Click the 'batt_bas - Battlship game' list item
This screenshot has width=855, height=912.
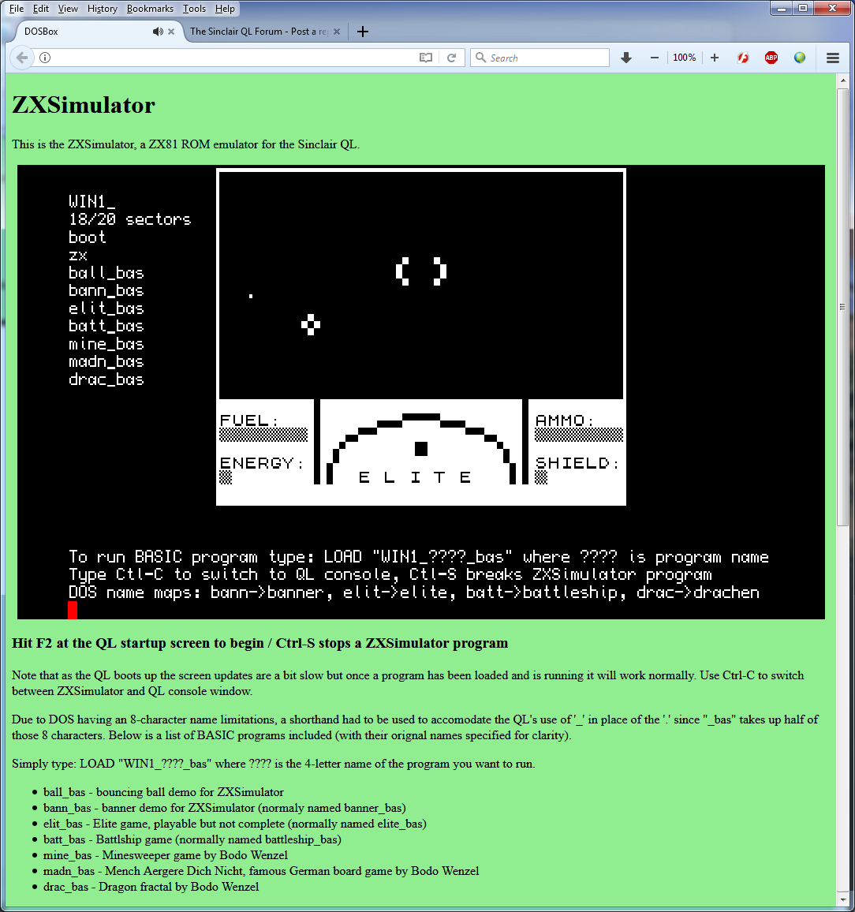tap(192, 840)
